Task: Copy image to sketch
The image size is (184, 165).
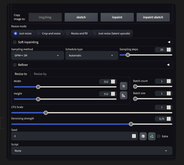Action: click(x=81, y=17)
